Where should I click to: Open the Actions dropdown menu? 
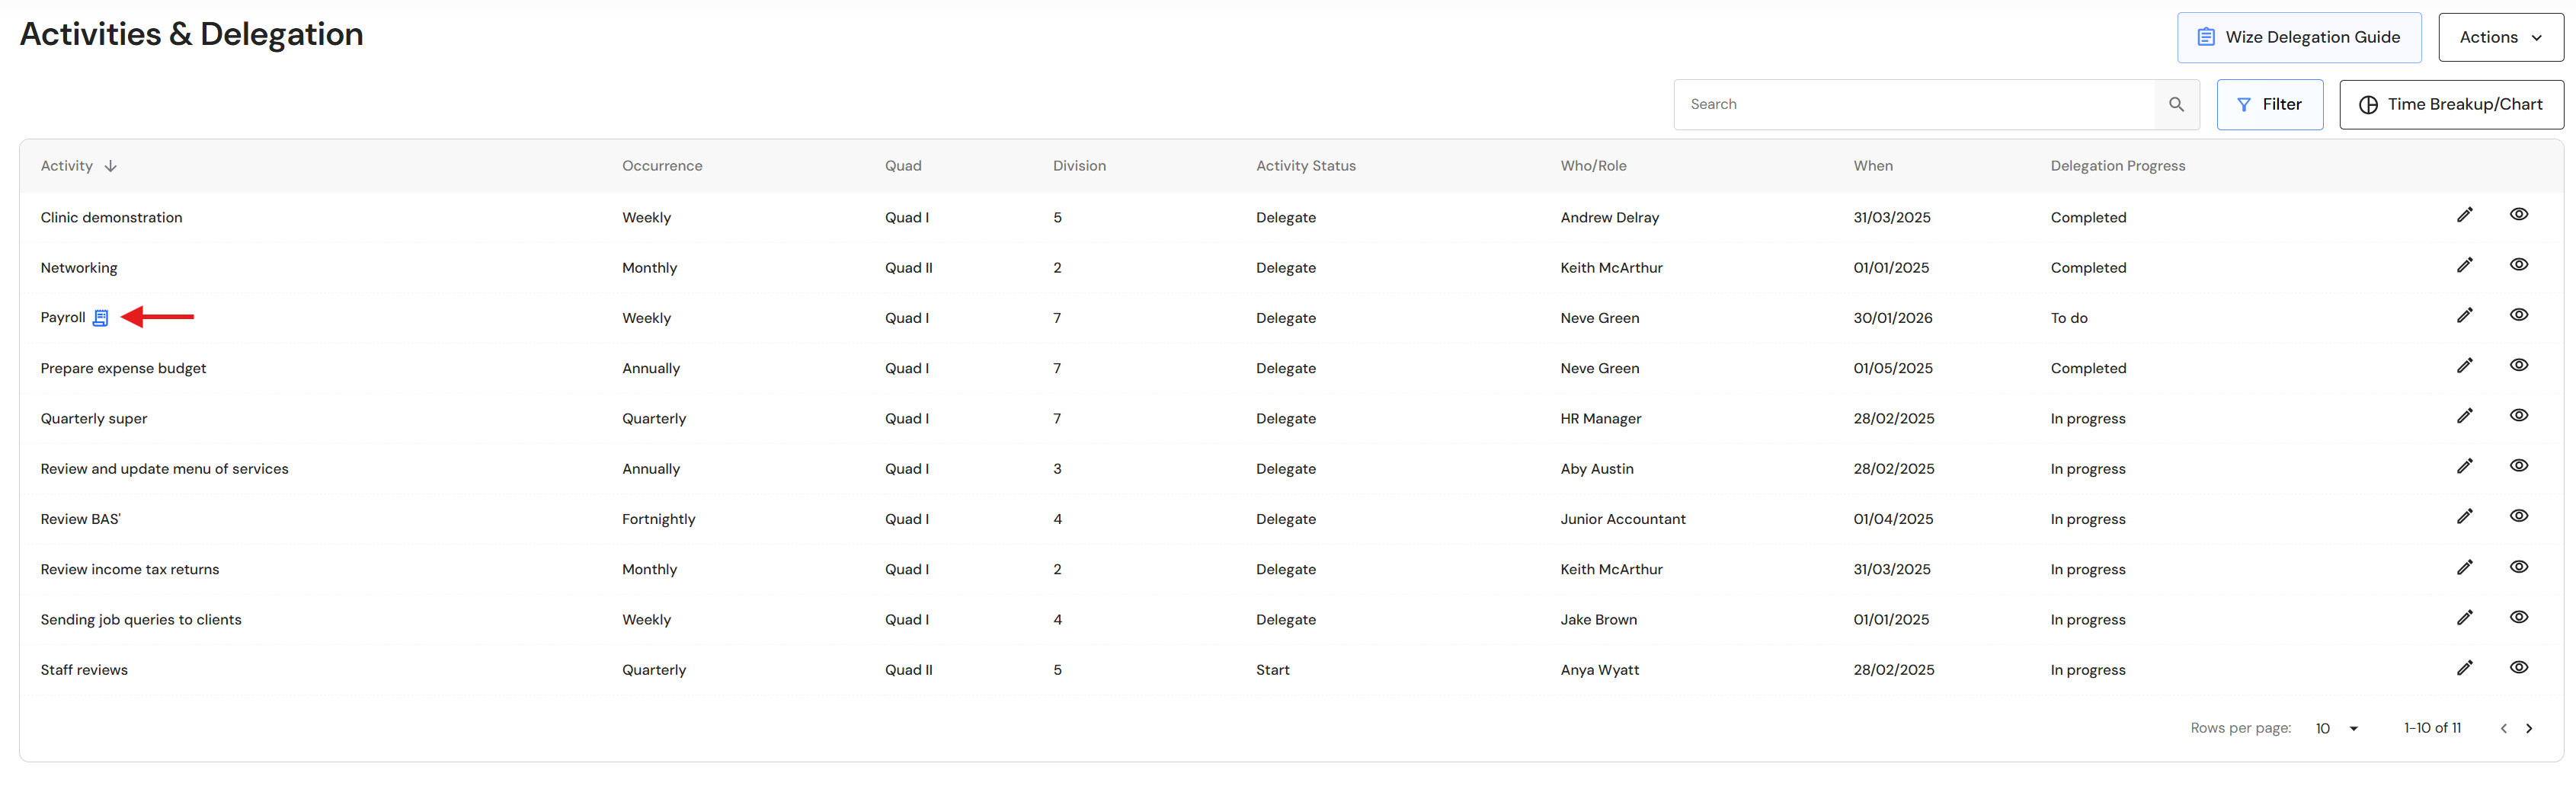tap(2500, 37)
